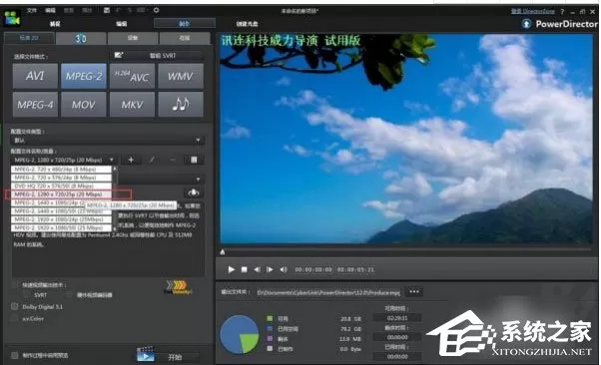601x365 pixels.
Task: Select the MOV format button
Action: click(x=84, y=104)
